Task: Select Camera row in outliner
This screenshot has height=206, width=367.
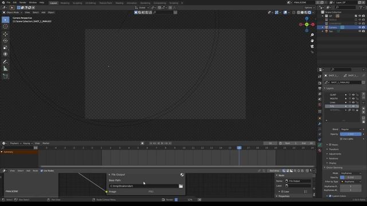Action: [x=342, y=27]
